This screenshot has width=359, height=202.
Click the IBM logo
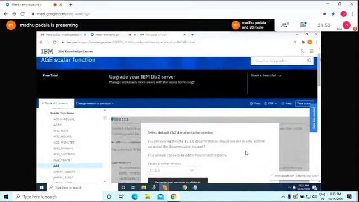pos(47,51)
